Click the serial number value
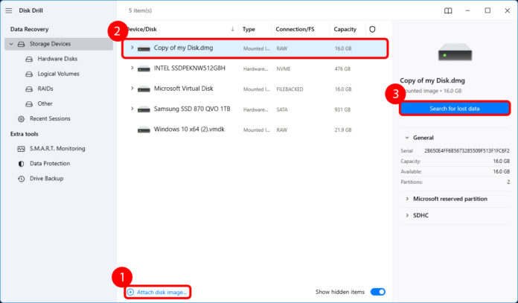 click(467, 150)
